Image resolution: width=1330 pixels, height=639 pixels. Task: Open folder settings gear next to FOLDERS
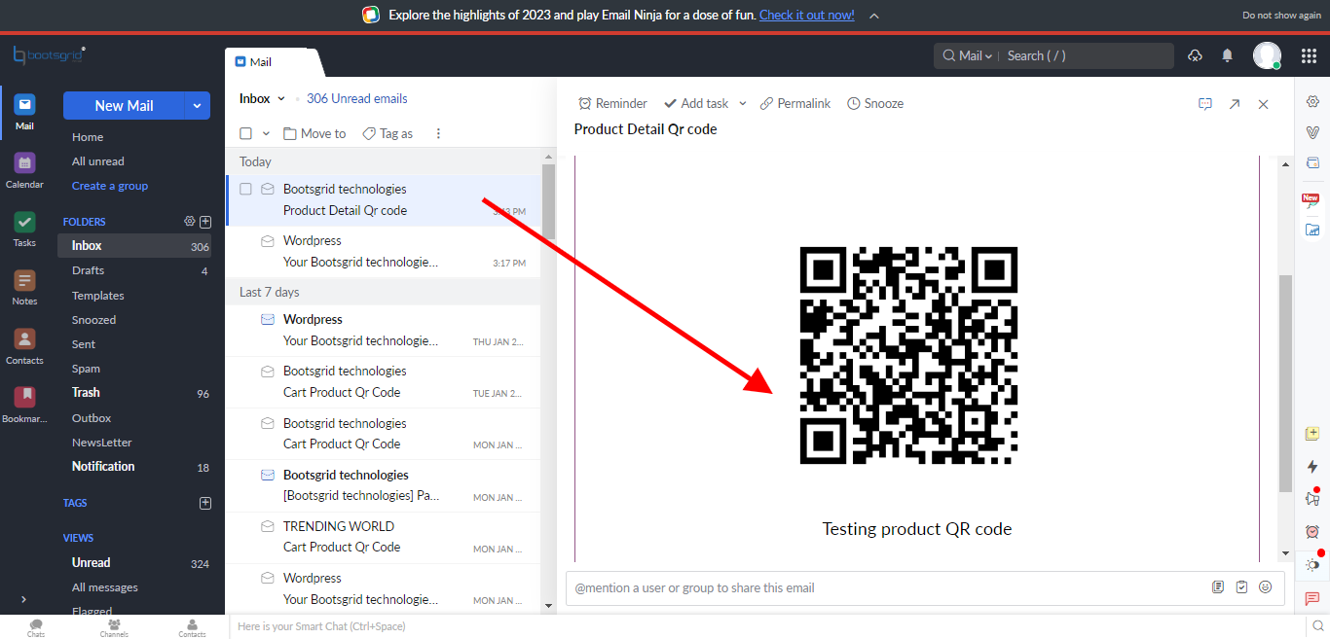[x=190, y=221]
